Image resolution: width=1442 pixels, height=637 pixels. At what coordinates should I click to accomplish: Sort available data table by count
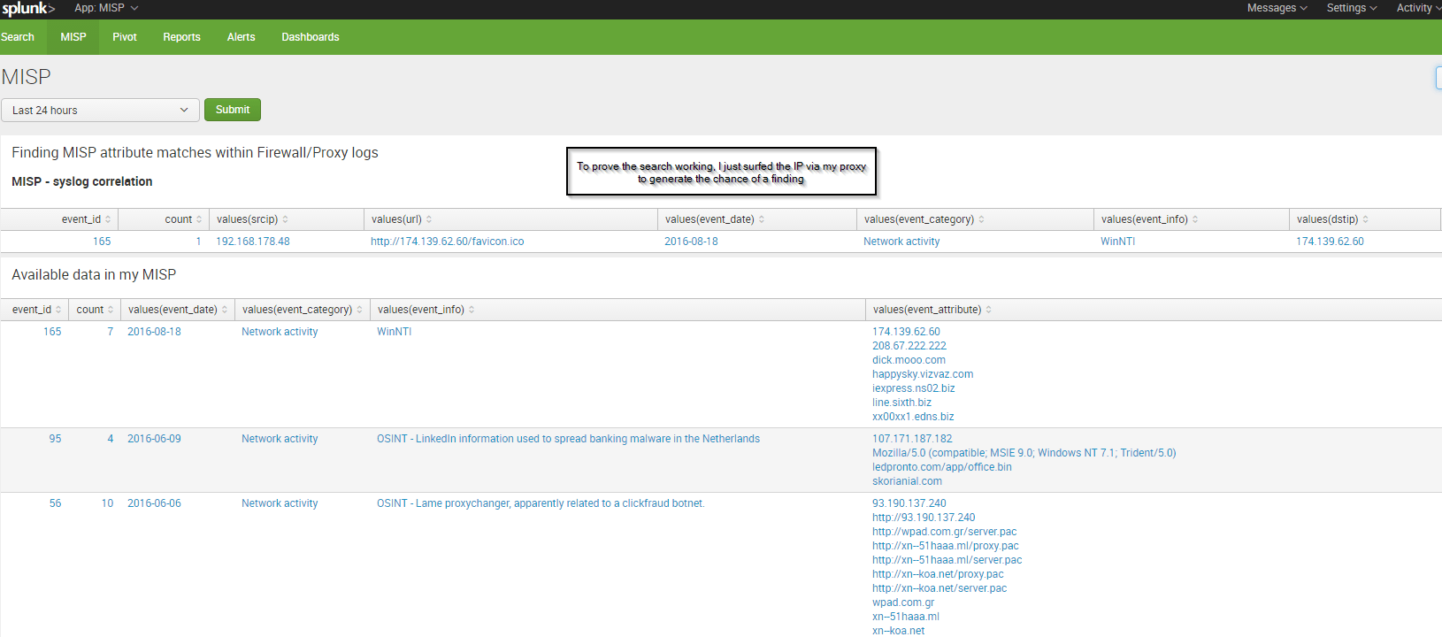(x=95, y=310)
